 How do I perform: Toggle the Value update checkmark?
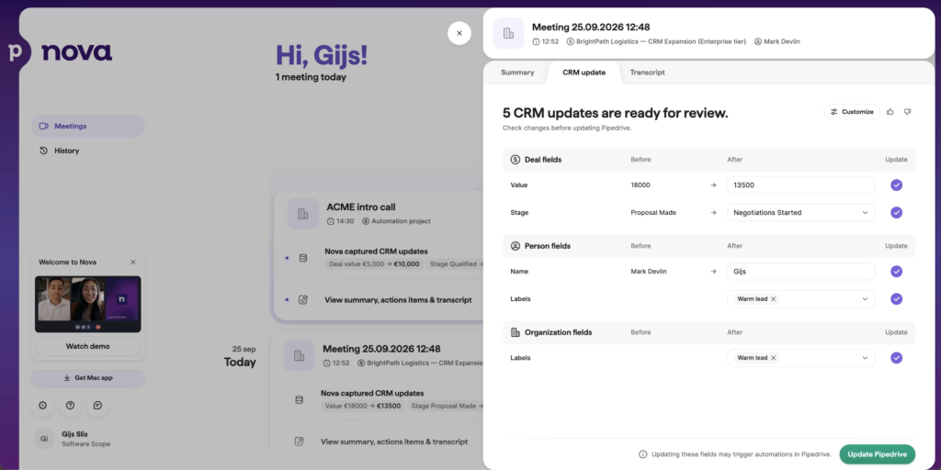pos(896,185)
